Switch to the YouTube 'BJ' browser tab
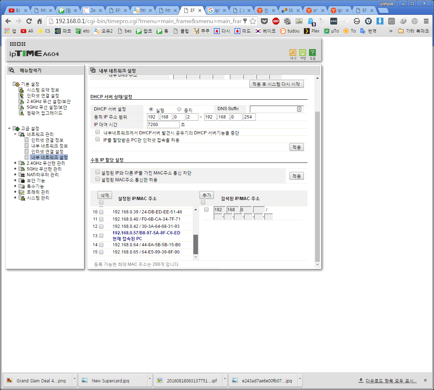The width and height of the screenshot is (434, 390). tap(18, 10)
